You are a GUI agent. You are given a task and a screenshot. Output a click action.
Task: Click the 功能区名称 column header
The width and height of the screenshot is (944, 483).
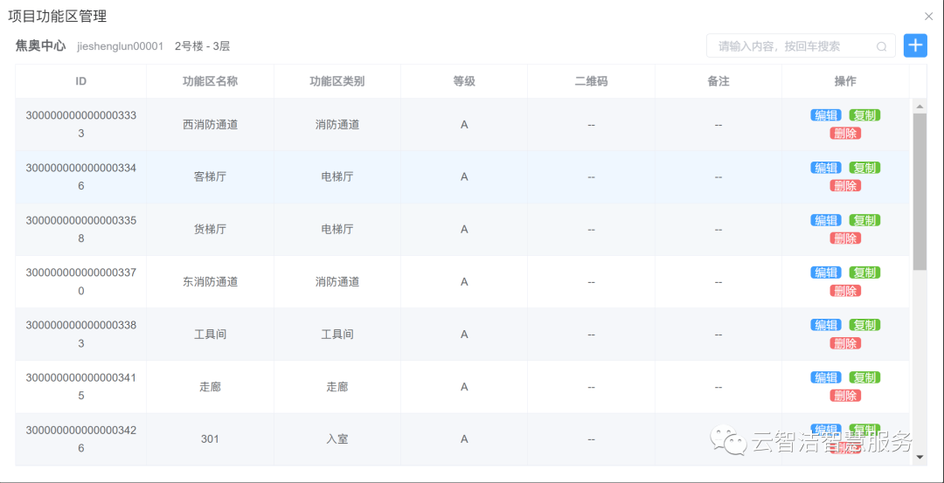[210, 81]
